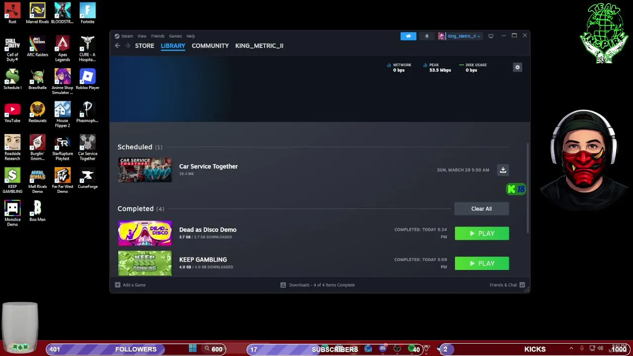Select the CURE - A Hospital desktop icon
This screenshot has width=633, height=356.
tap(88, 48)
